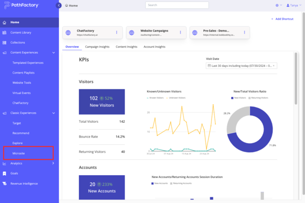Open Content Playlists
The height and width of the screenshot is (203, 305).
tap(23, 73)
